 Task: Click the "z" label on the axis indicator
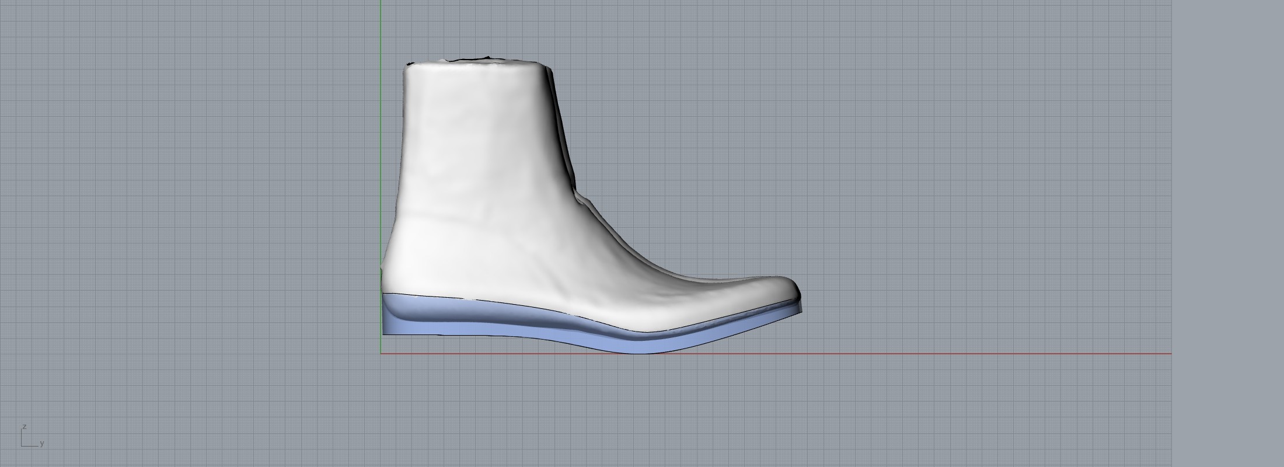click(x=25, y=427)
